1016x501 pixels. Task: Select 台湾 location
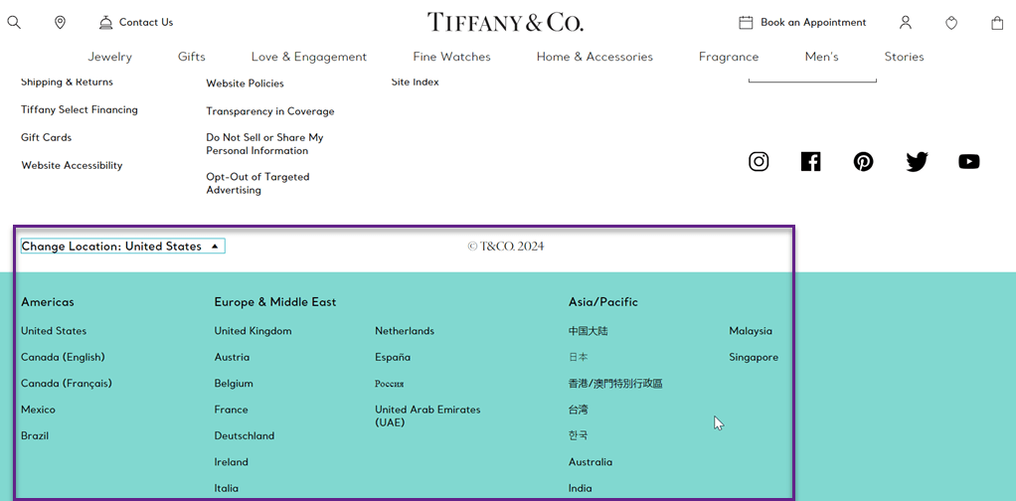pyautogui.click(x=578, y=410)
